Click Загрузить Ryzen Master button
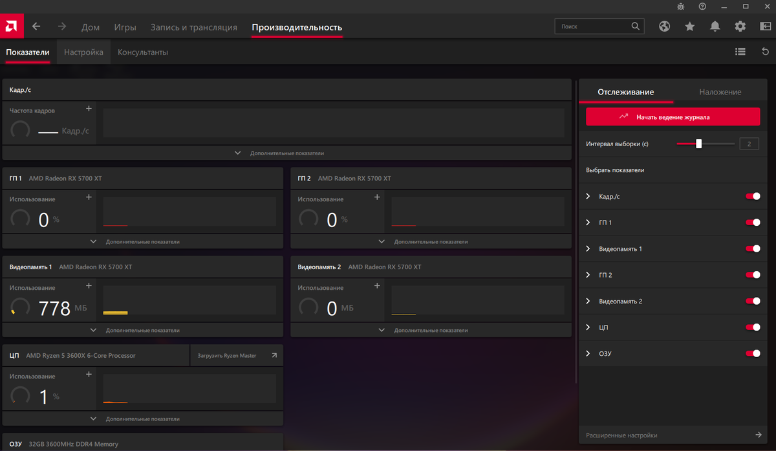Image resolution: width=776 pixels, height=451 pixels. 236,355
